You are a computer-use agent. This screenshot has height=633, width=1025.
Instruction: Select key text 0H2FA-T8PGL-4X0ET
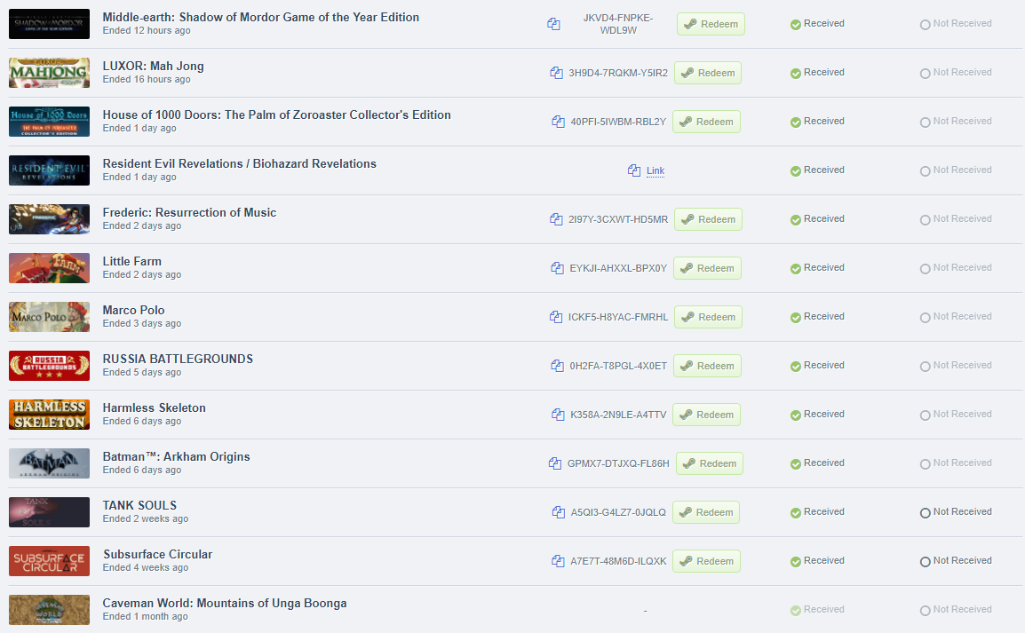click(x=618, y=366)
